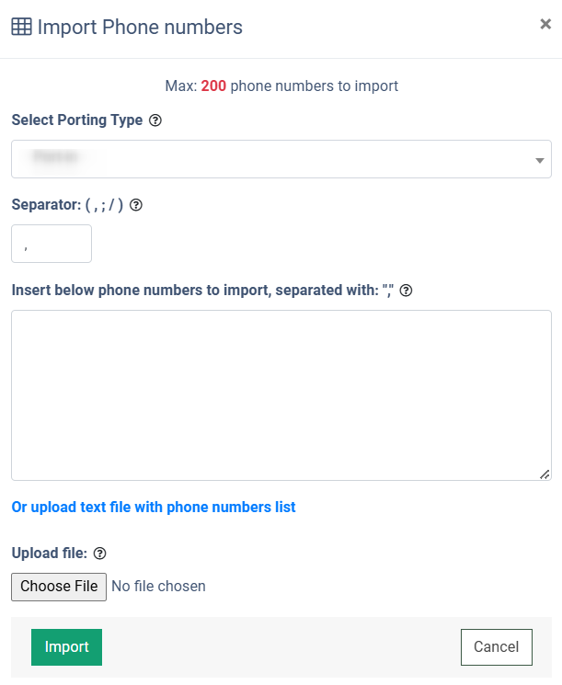Image resolution: width=562 pixels, height=685 pixels.
Task: Click the textarea resize handle corner
Action: pyautogui.click(x=545, y=474)
